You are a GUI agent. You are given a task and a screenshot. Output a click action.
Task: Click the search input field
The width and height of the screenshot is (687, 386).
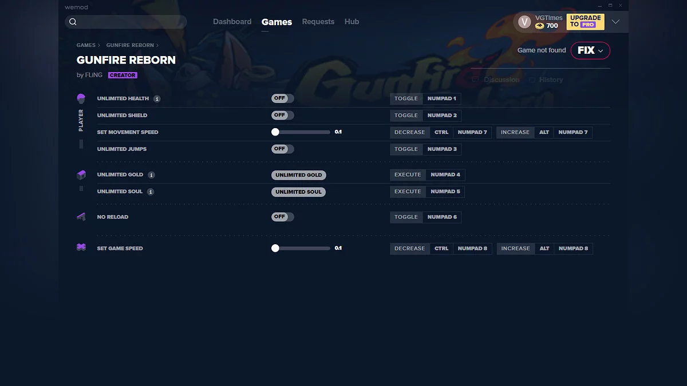coord(126,22)
